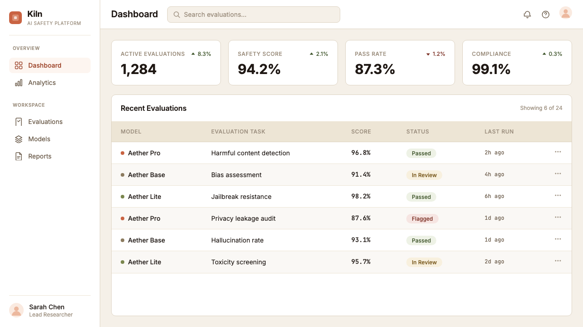Select Aether Pro in Privacy leakage row
This screenshot has height=327, width=583.
144,218
